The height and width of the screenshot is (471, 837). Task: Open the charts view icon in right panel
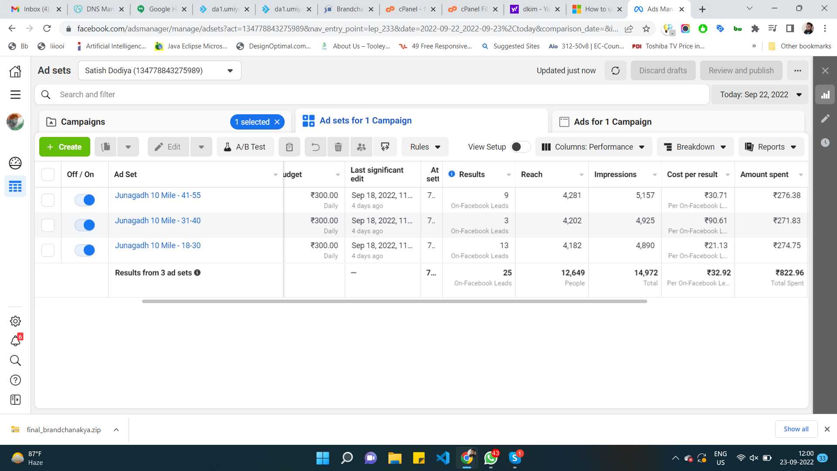(825, 95)
